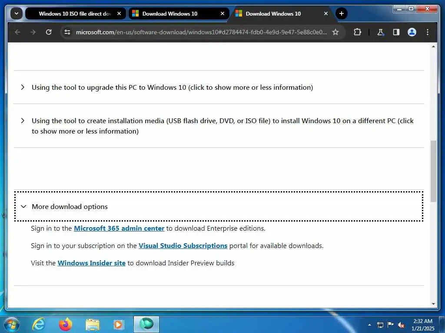Go forward to next page

point(33,32)
